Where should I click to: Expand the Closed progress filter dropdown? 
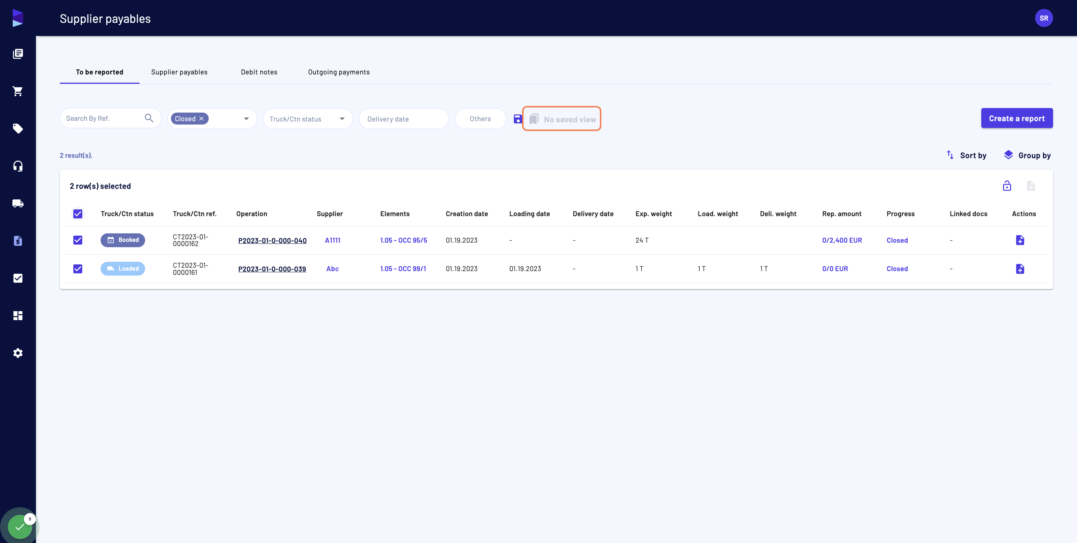pyautogui.click(x=246, y=119)
